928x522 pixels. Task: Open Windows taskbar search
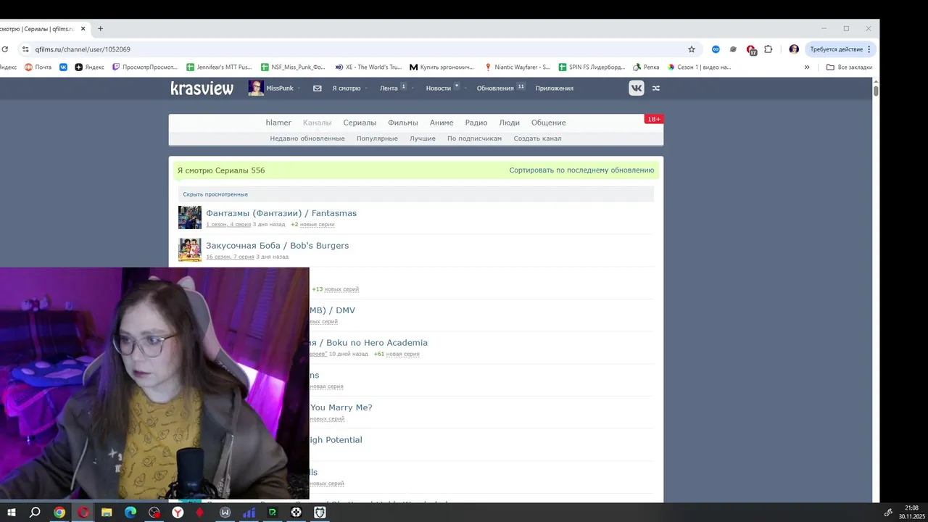click(x=35, y=513)
